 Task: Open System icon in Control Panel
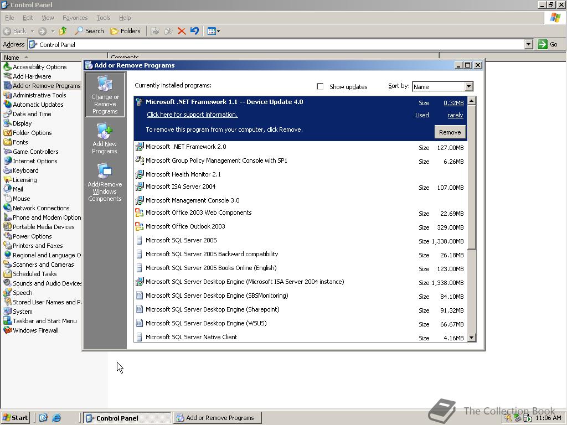click(x=8, y=311)
